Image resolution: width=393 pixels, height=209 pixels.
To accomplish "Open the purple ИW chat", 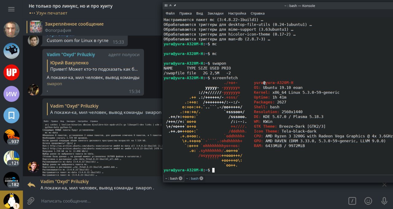I will (11, 94).
